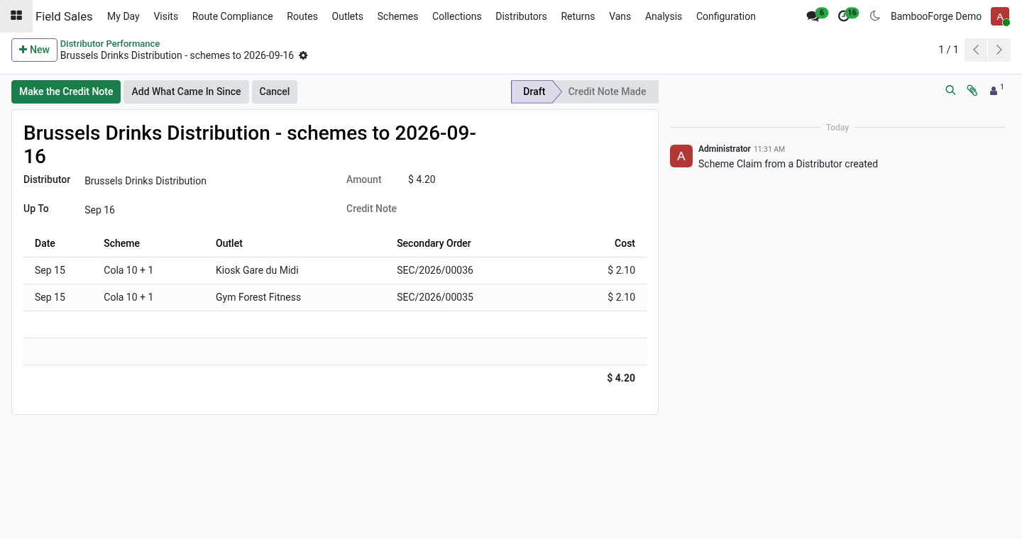Open the Schemes menu
1022x539 pixels.
397,16
